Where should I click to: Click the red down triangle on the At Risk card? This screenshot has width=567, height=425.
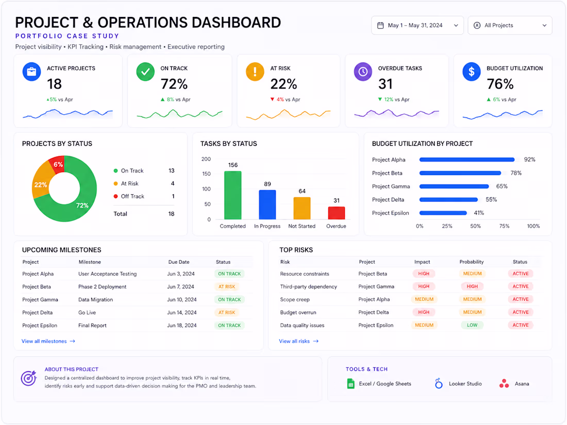coord(272,99)
